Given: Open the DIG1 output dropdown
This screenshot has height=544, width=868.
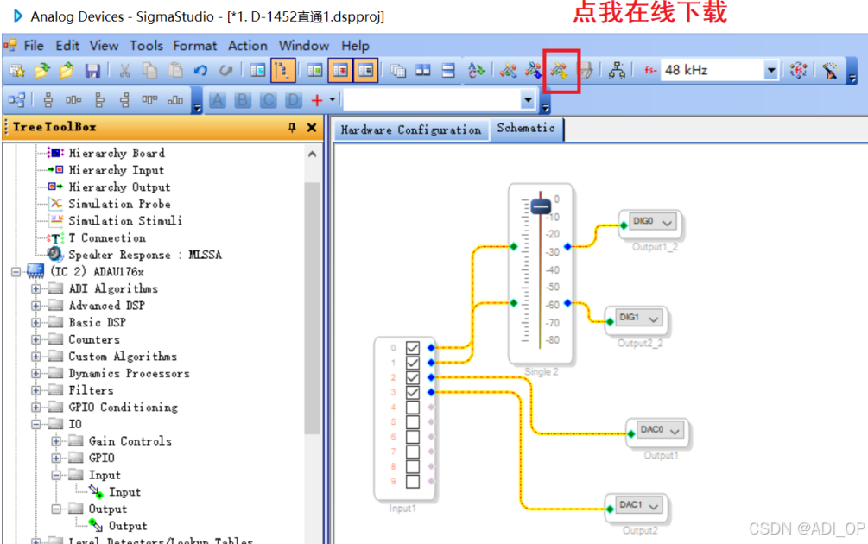Looking at the screenshot, I should [x=653, y=319].
